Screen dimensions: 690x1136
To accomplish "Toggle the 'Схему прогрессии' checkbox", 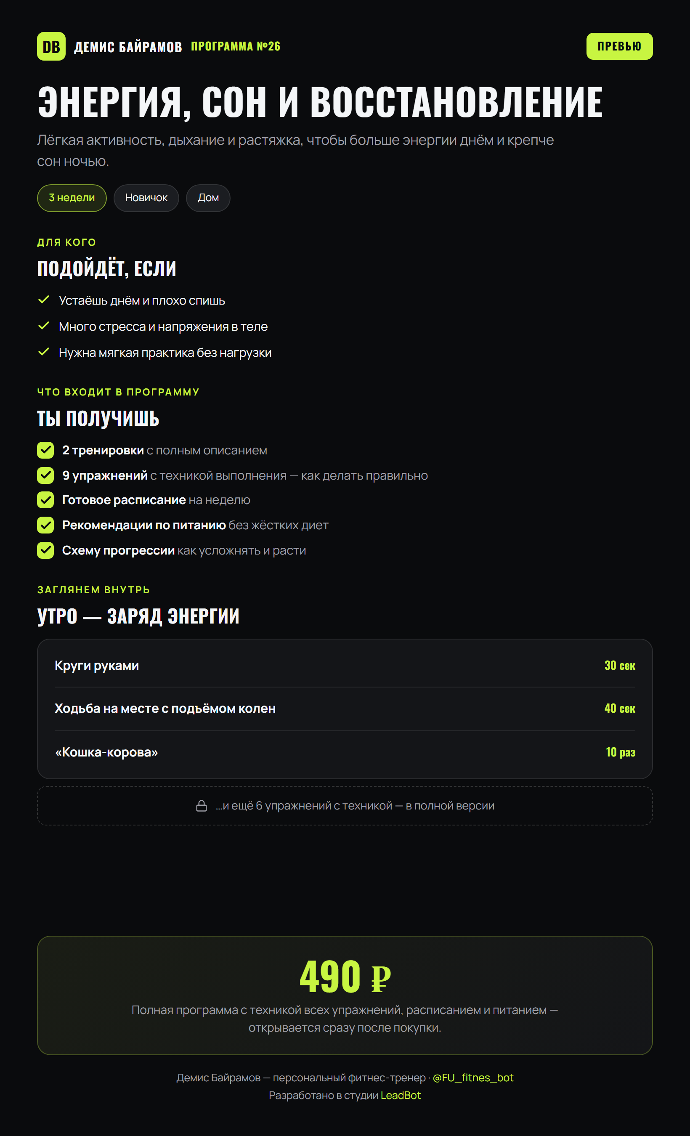I will (x=45, y=550).
